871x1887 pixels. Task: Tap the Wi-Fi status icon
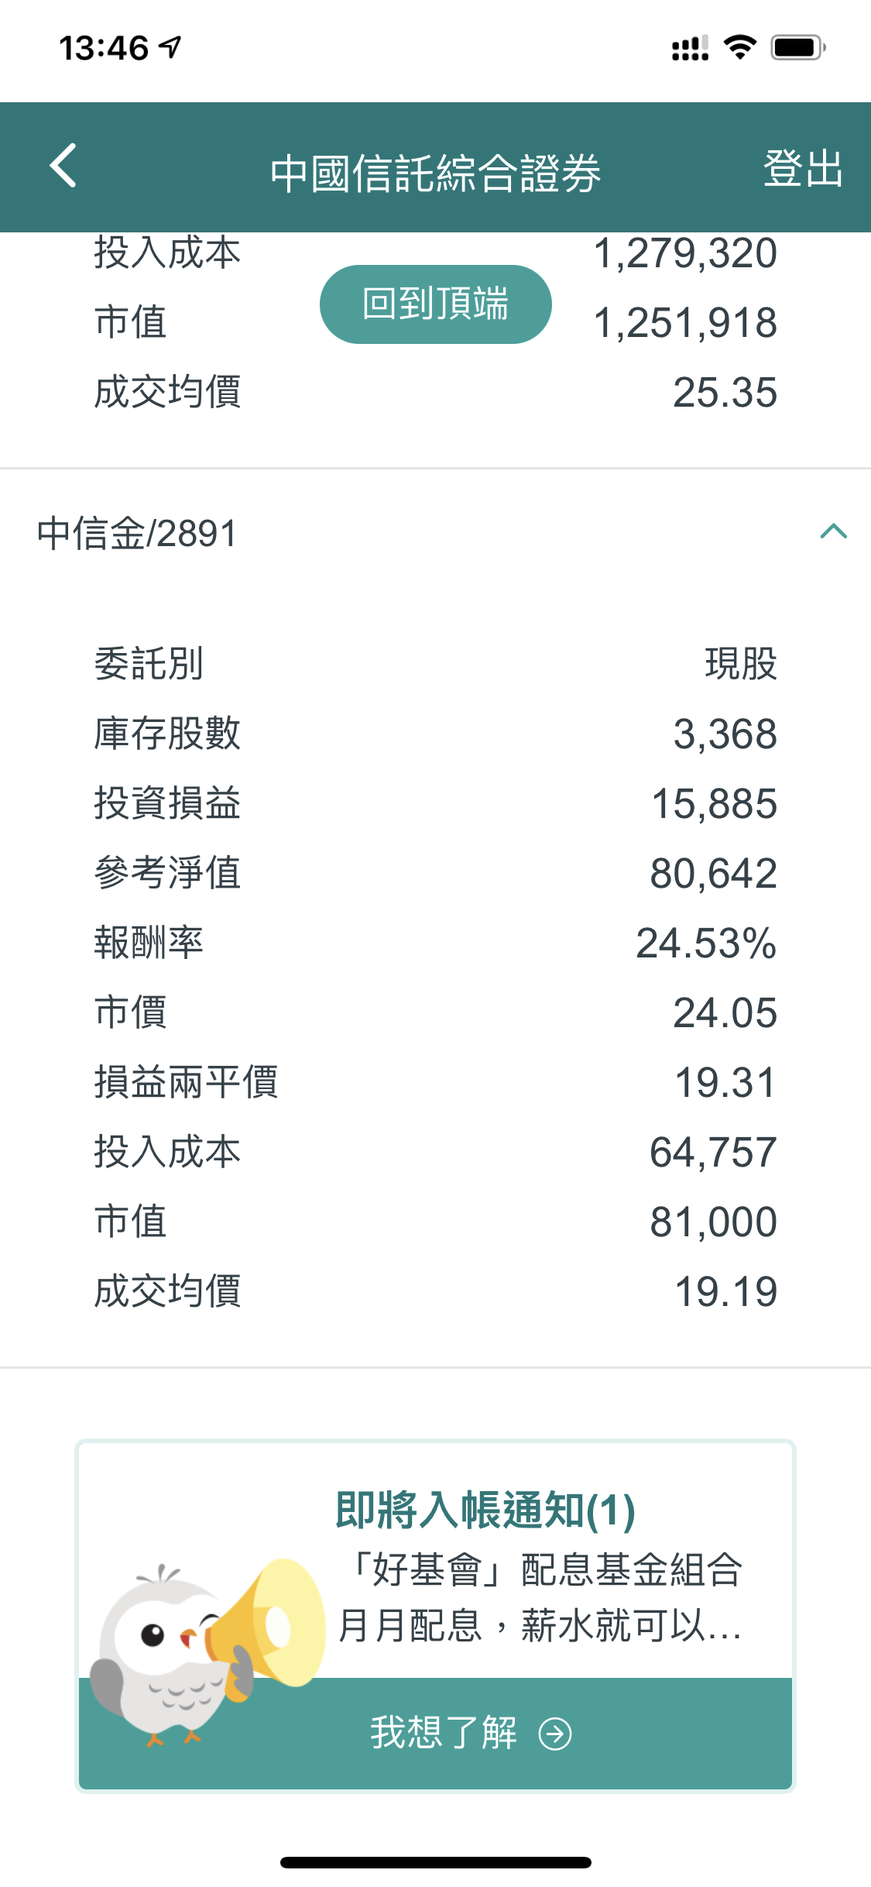(739, 47)
